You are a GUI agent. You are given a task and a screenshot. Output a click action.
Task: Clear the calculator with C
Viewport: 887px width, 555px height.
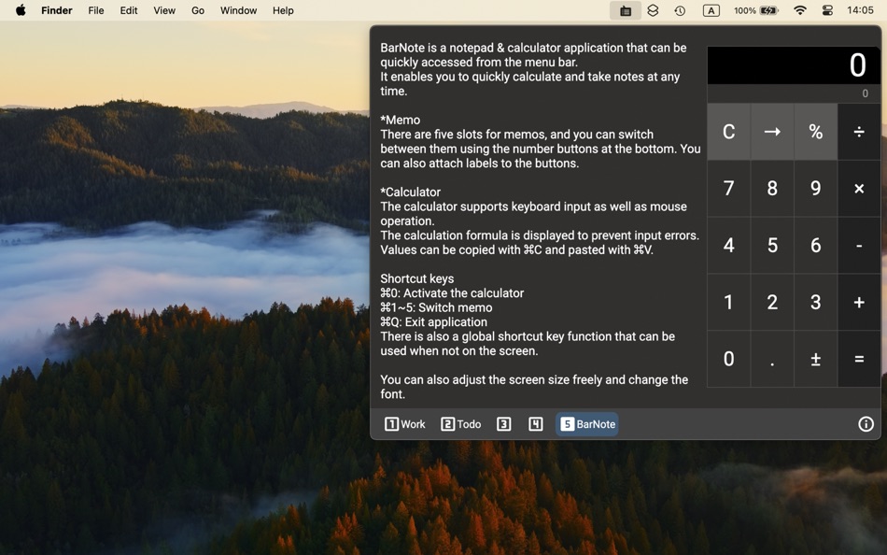coord(728,132)
